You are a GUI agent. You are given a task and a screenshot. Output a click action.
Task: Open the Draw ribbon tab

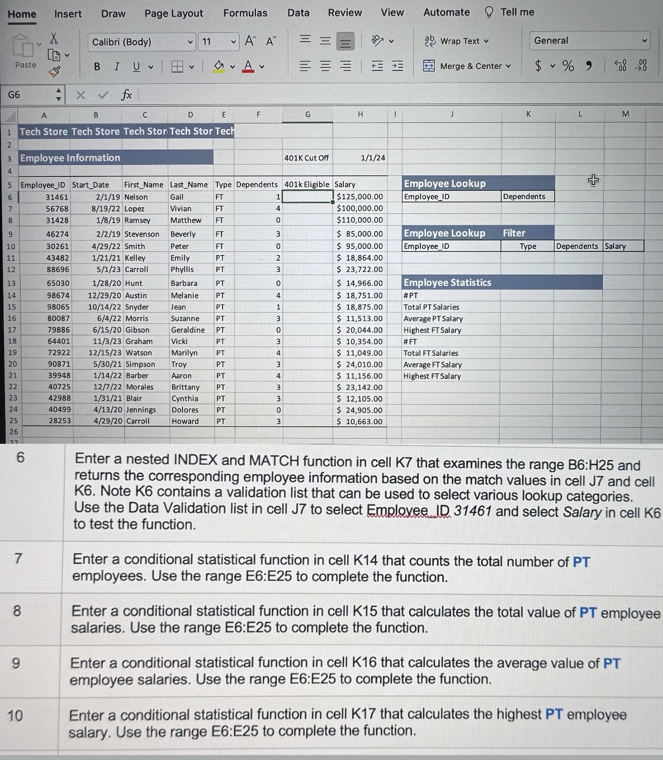113,13
